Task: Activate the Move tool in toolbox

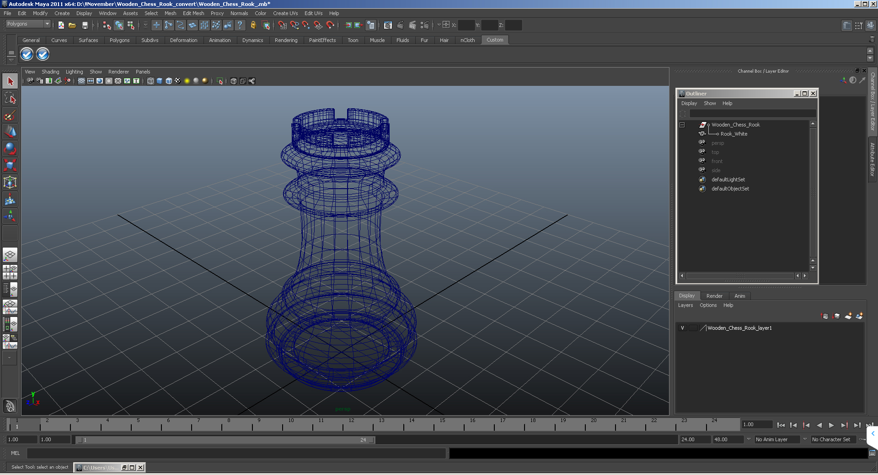Action: click(x=10, y=132)
